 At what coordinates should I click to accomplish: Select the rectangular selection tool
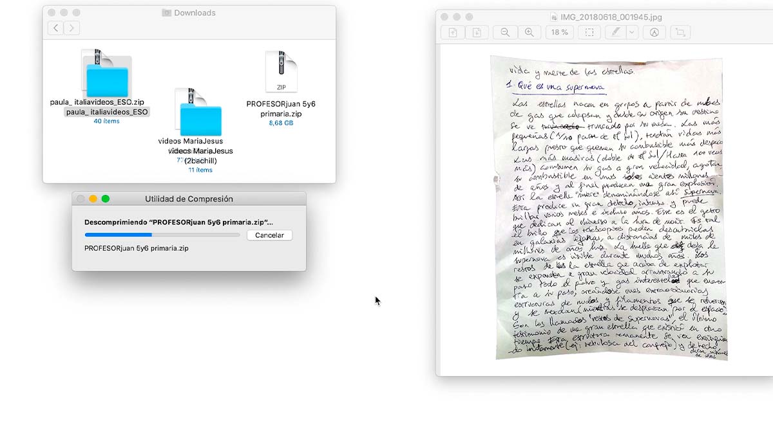pyautogui.click(x=589, y=32)
